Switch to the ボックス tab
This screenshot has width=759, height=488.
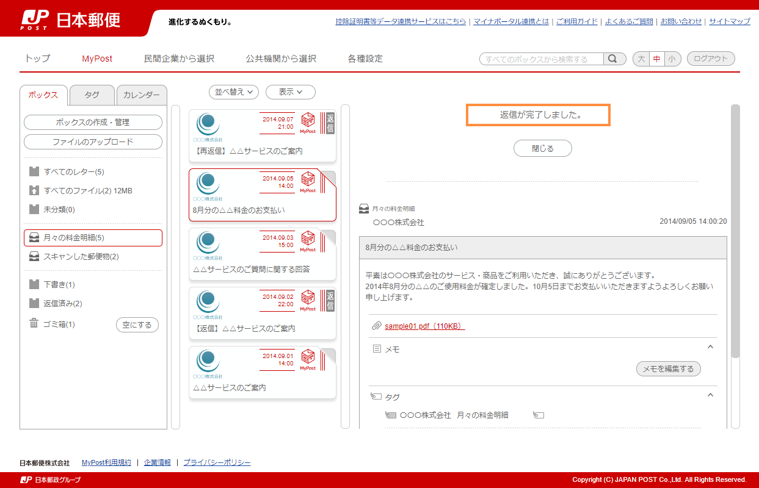pyautogui.click(x=43, y=95)
